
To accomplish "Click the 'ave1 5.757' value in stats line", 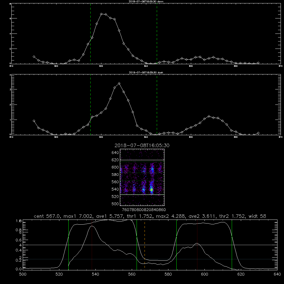I will [x=110, y=216].
